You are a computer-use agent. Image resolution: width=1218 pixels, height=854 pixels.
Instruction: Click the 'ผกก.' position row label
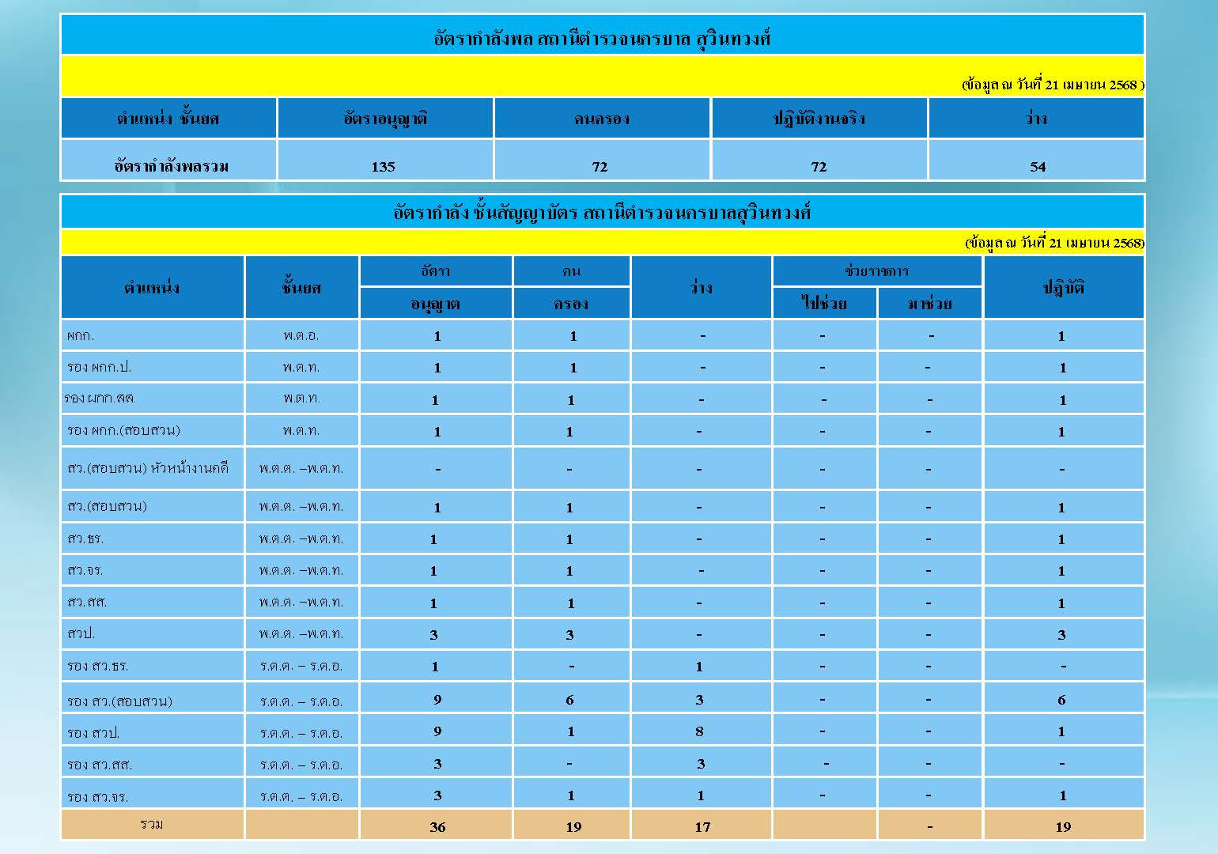tap(81, 336)
